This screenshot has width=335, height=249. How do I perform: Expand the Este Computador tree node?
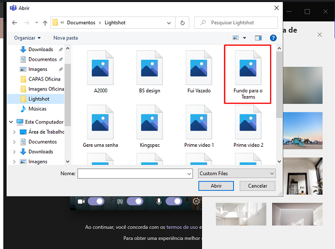pos(12,122)
